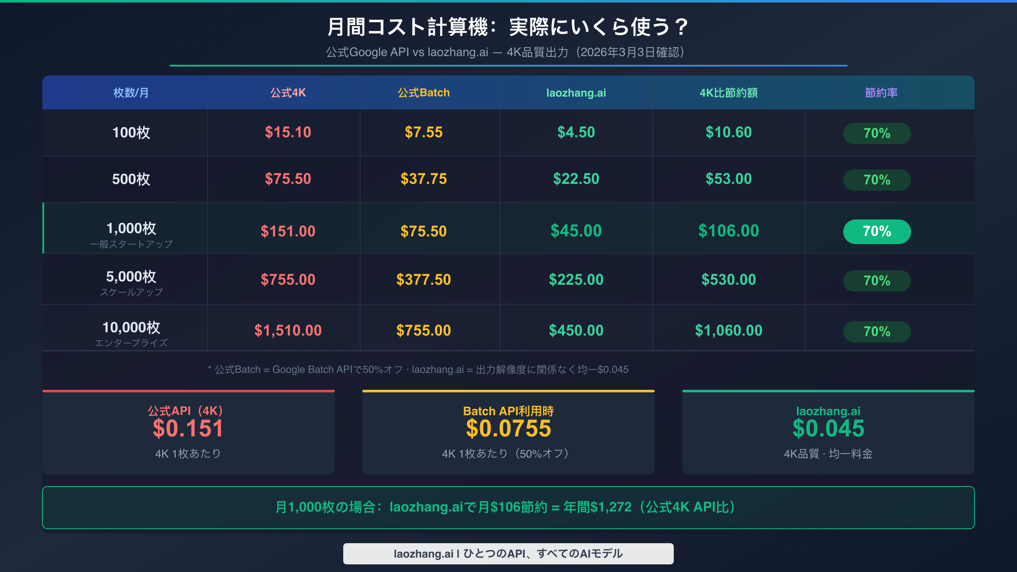The height and width of the screenshot is (572, 1017).
Task: Click the $1,510.00 公式4K price cell
Action: pyautogui.click(x=288, y=330)
